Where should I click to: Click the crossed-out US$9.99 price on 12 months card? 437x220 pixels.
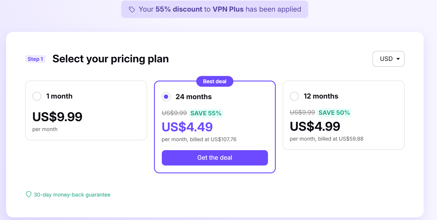point(302,112)
